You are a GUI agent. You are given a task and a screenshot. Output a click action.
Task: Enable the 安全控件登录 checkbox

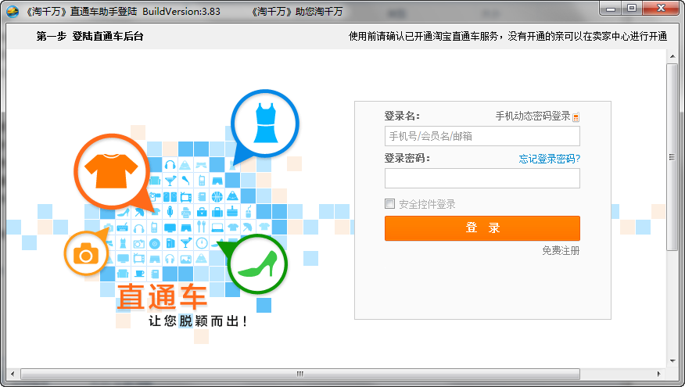[x=389, y=203]
